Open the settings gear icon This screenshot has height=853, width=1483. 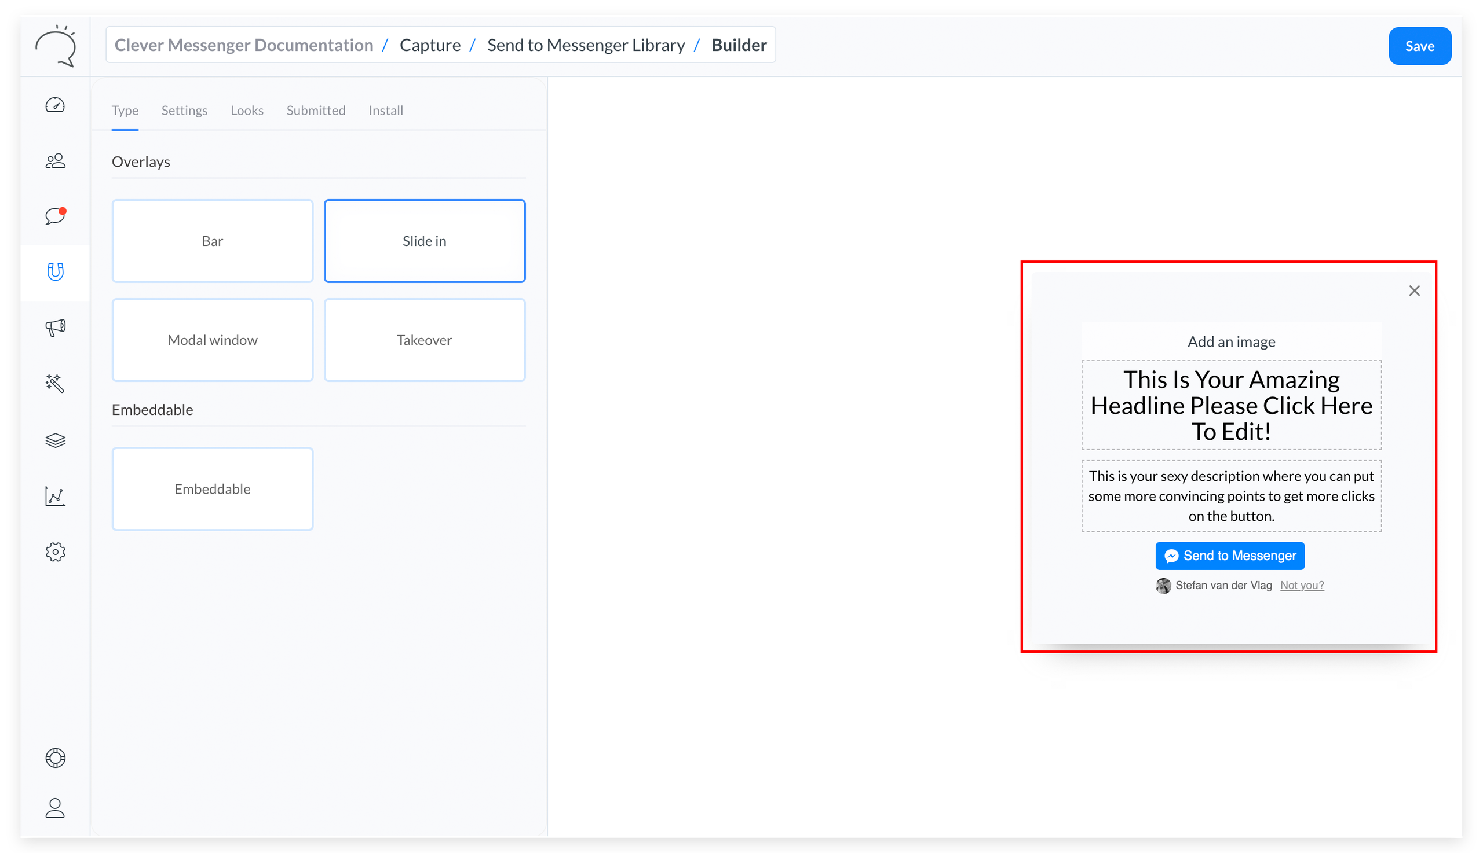55,552
